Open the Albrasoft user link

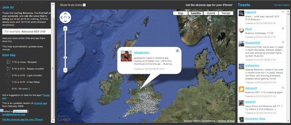coord(251,88)
